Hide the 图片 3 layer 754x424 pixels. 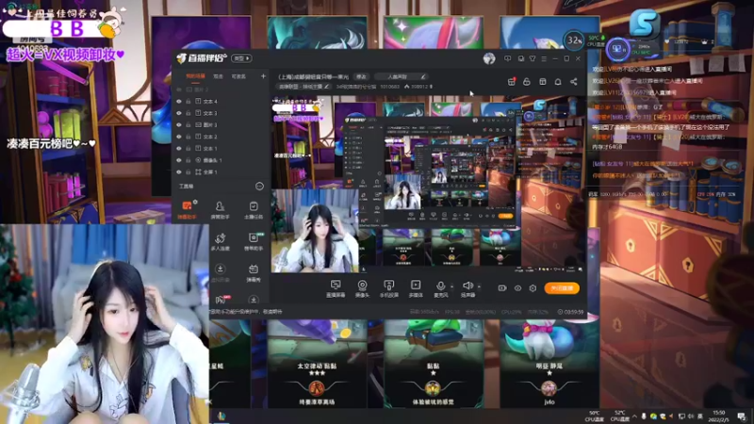tap(179, 125)
